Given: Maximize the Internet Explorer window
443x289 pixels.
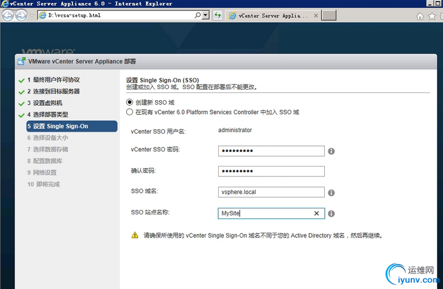Looking at the screenshot, I should [438, 3].
